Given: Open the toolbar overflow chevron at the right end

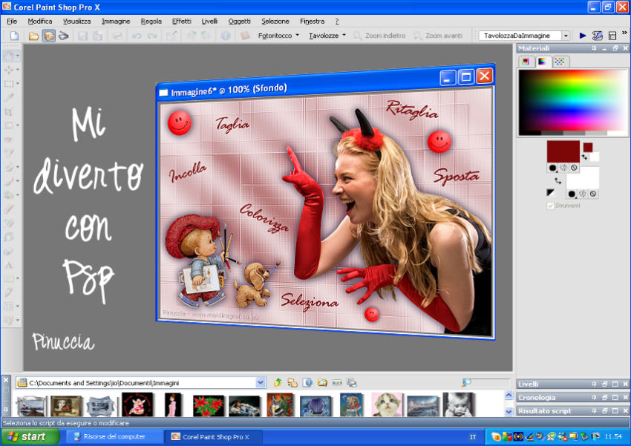Looking at the screenshot, I should pyautogui.click(x=624, y=33).
